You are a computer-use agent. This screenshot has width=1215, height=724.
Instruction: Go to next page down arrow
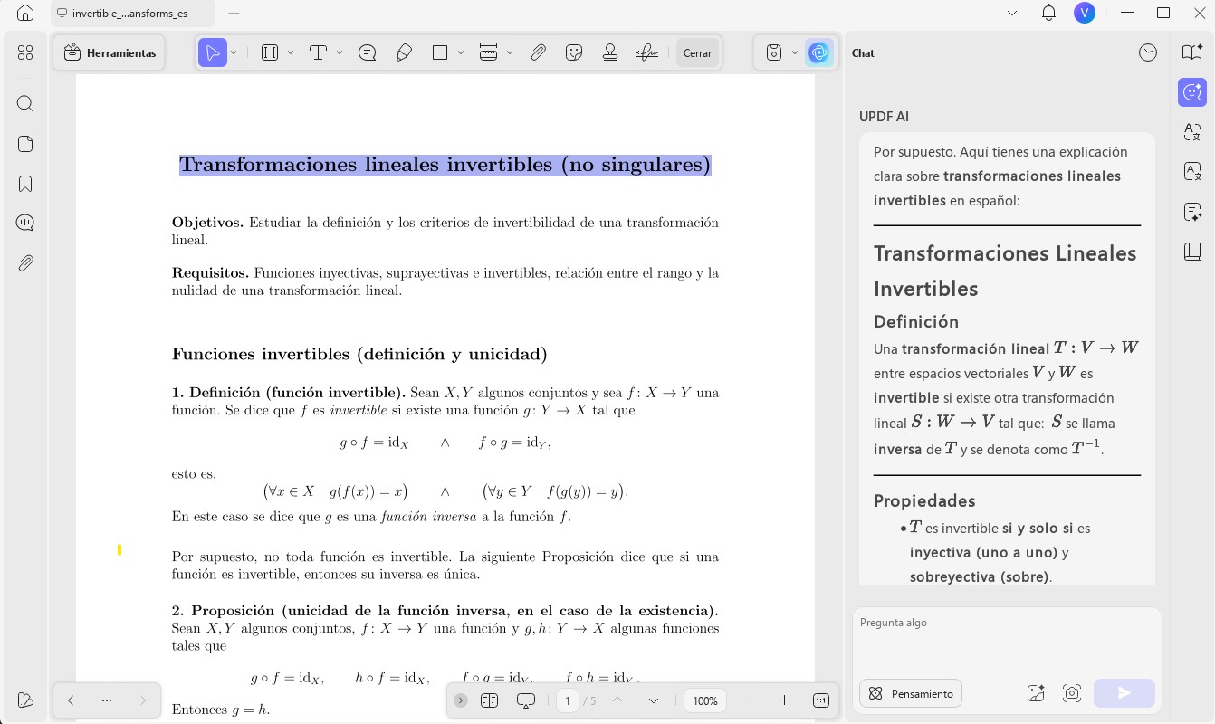pos(653,700)
